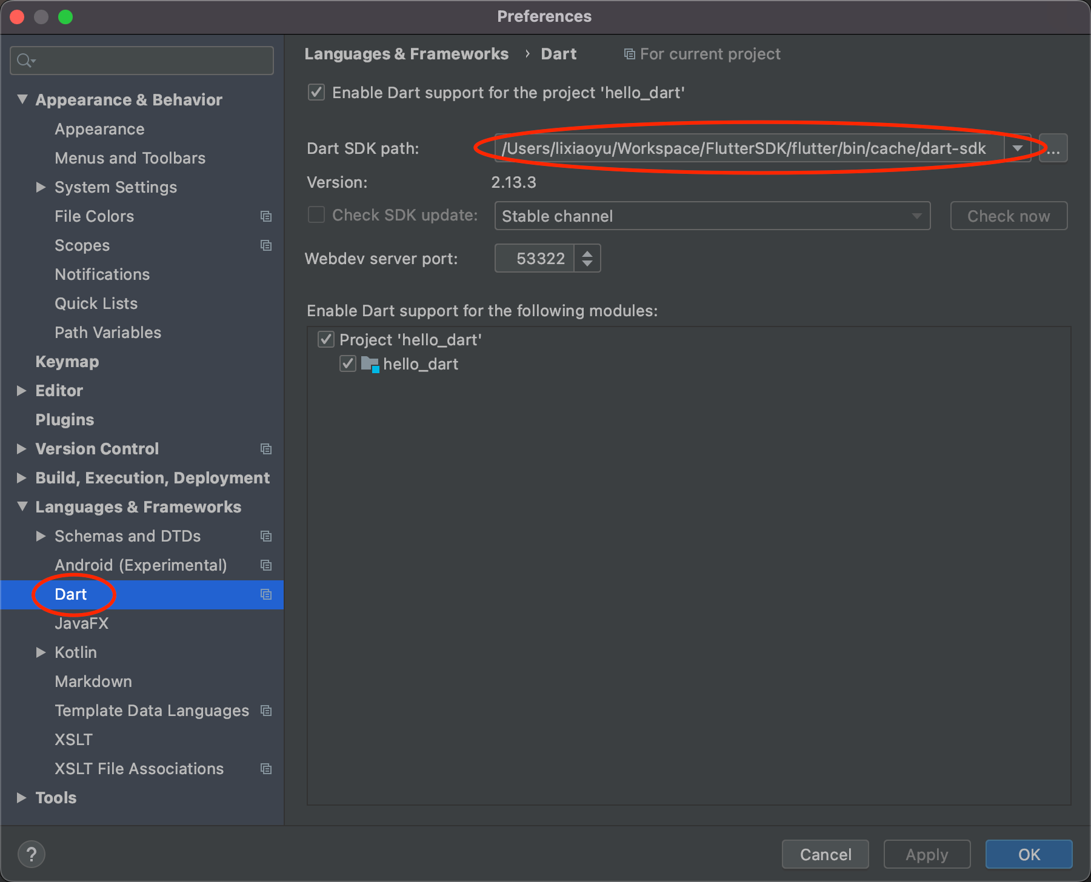This screenshot has width=1091, height=882.
Task: Open Notifications settings
Action: pyautogui.click(x=102, y=274)
